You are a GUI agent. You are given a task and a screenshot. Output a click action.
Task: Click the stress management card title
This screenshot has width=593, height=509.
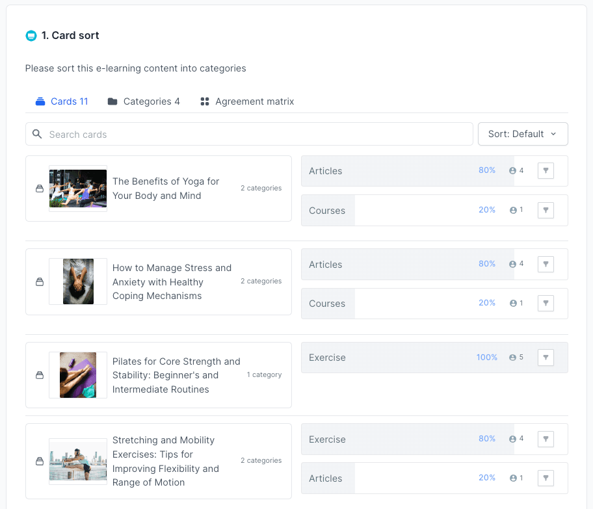pyautogui.click(x=172, y=281)
